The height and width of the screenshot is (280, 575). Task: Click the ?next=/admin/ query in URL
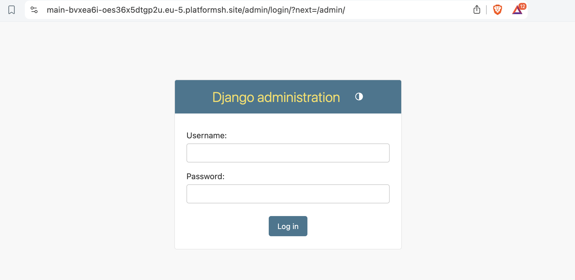tap(318, 10)
